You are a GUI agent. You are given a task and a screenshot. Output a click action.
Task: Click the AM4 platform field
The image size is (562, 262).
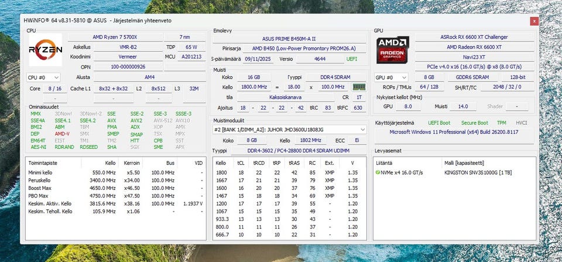[149, 77]
